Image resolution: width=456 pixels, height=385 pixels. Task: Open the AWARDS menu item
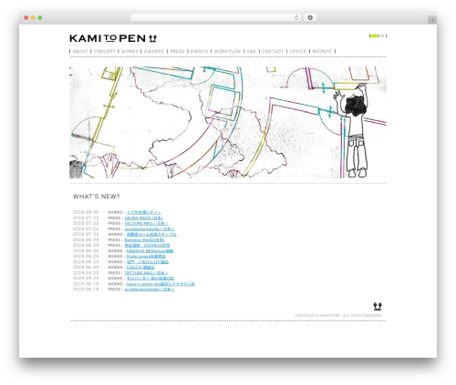154,51
